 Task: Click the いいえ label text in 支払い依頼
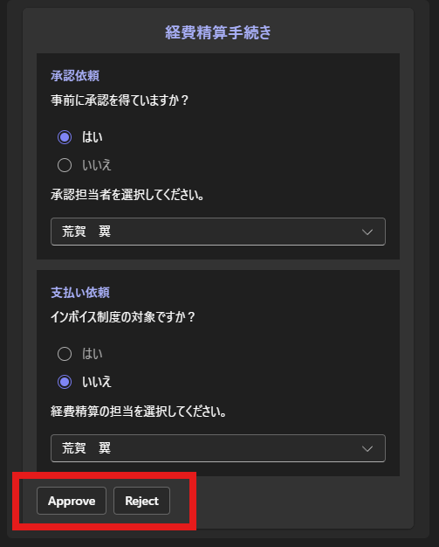(x=97, y=382)
